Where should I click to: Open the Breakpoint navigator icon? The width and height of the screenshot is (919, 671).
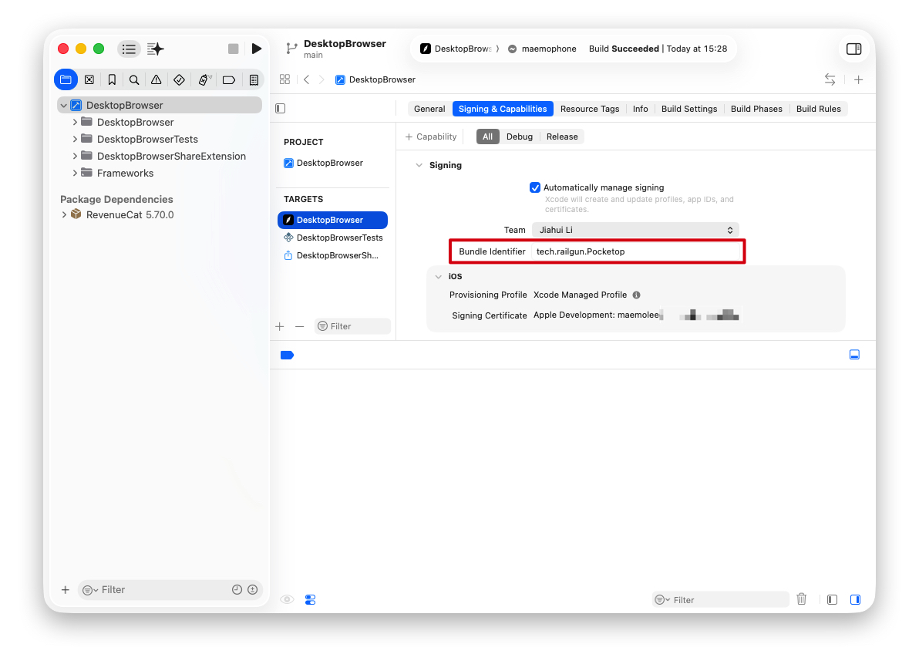[228, 79]
